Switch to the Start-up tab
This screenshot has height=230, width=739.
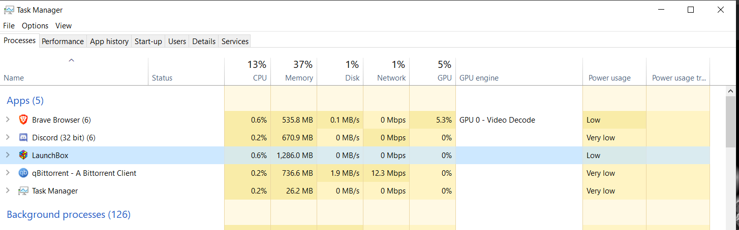coord(148,42)
